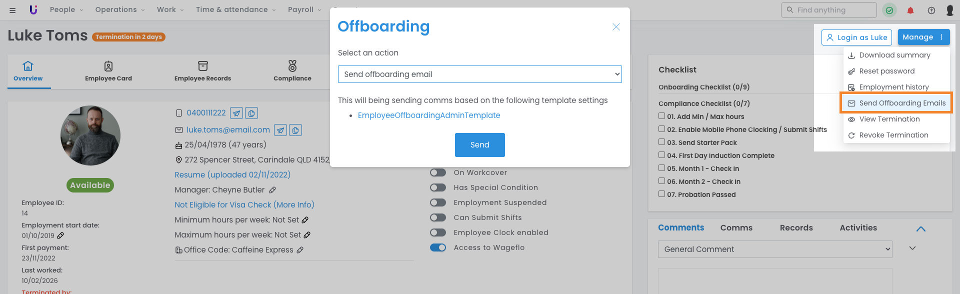Toggle the On Workcover switch
The height and width of the screenshot is (294, 960).
pyautogui.click(x=438, y=172)
